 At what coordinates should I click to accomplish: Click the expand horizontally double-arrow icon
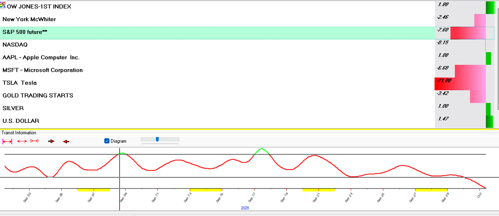click(22, 141)
